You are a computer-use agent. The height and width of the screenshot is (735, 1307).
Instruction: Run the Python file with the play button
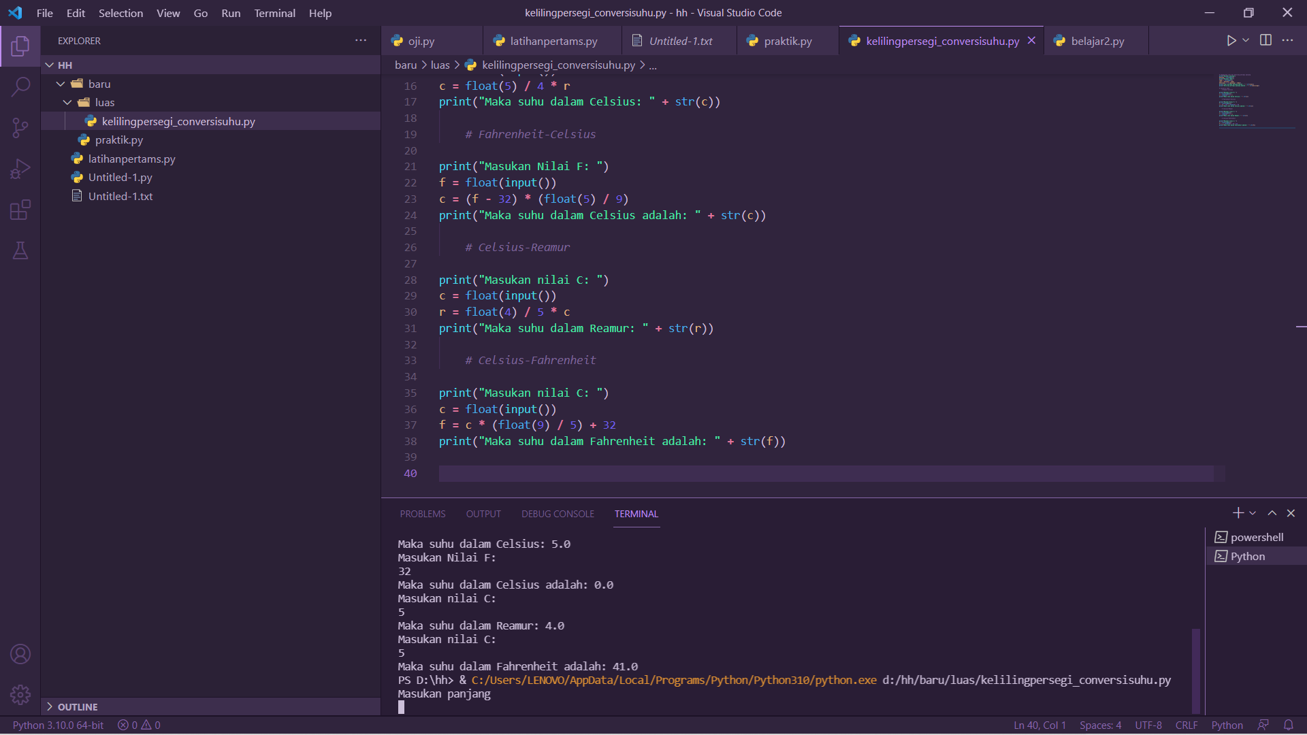coord(1231,40)
